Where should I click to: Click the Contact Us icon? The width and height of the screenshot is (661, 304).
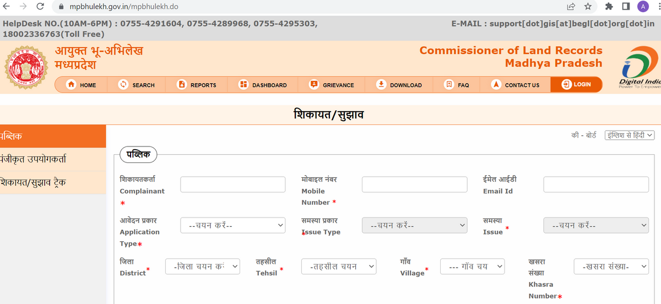pos(496,85)
